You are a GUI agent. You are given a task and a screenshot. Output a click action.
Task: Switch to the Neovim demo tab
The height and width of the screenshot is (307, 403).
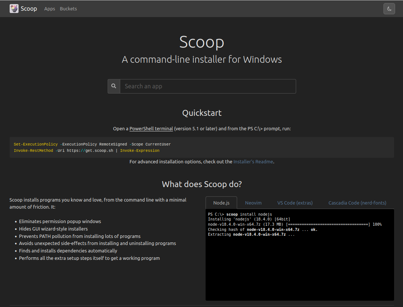pos(253,203)
